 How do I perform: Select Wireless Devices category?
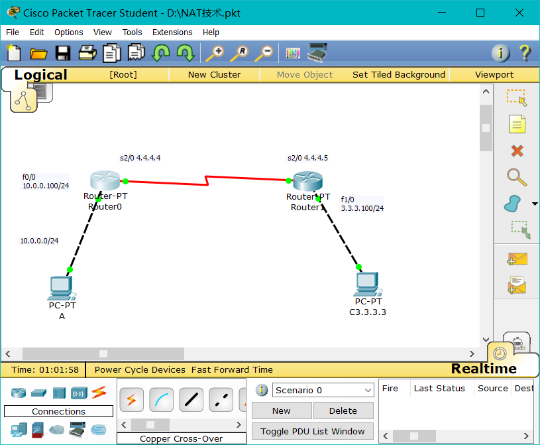pyautogui.click(x=79, y=393)
